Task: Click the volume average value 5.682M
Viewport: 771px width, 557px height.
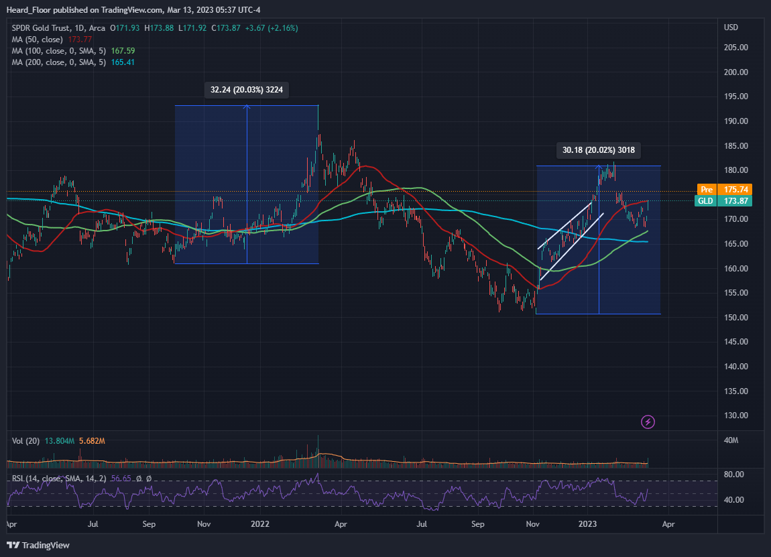Action: pyautogui.click(x=92, y=441)
